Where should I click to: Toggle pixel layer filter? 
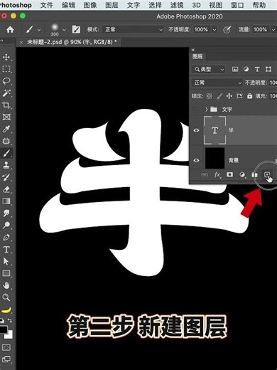pos(235,69)
